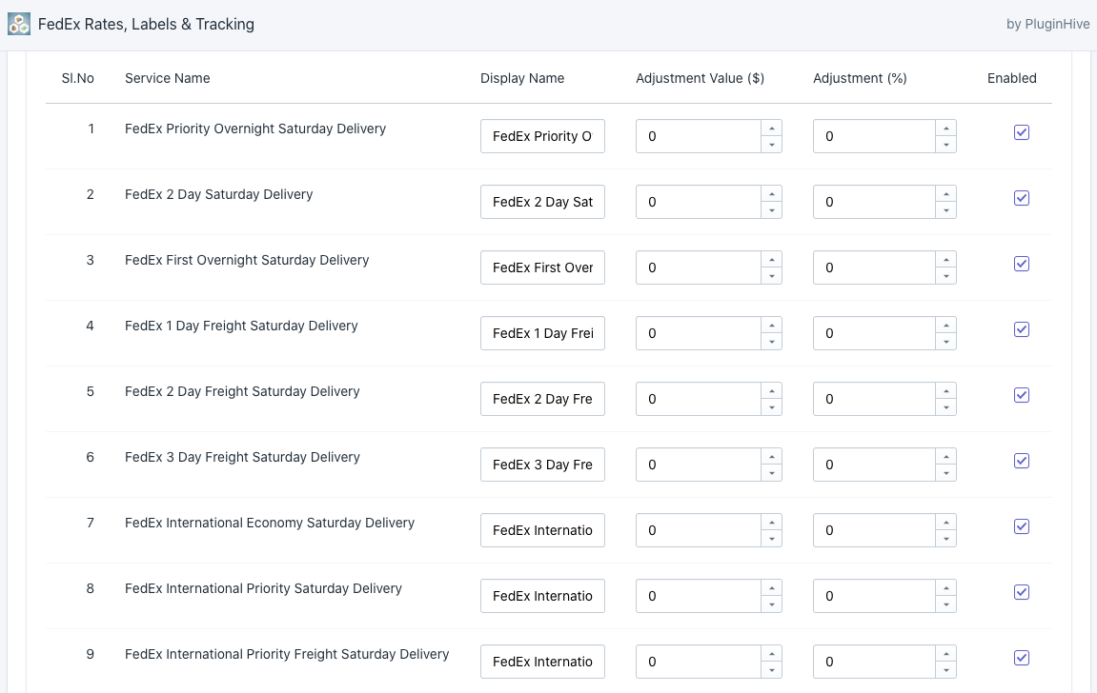Uncheck Enabled for International Priority Freight Saturday Delivery
Image resolution: width=1097 pixels, height=693 pixels.
point(1022,658)
